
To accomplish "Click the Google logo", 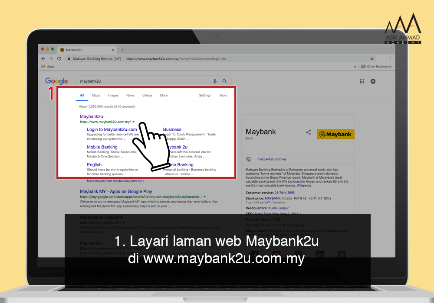I will (56, 81).
